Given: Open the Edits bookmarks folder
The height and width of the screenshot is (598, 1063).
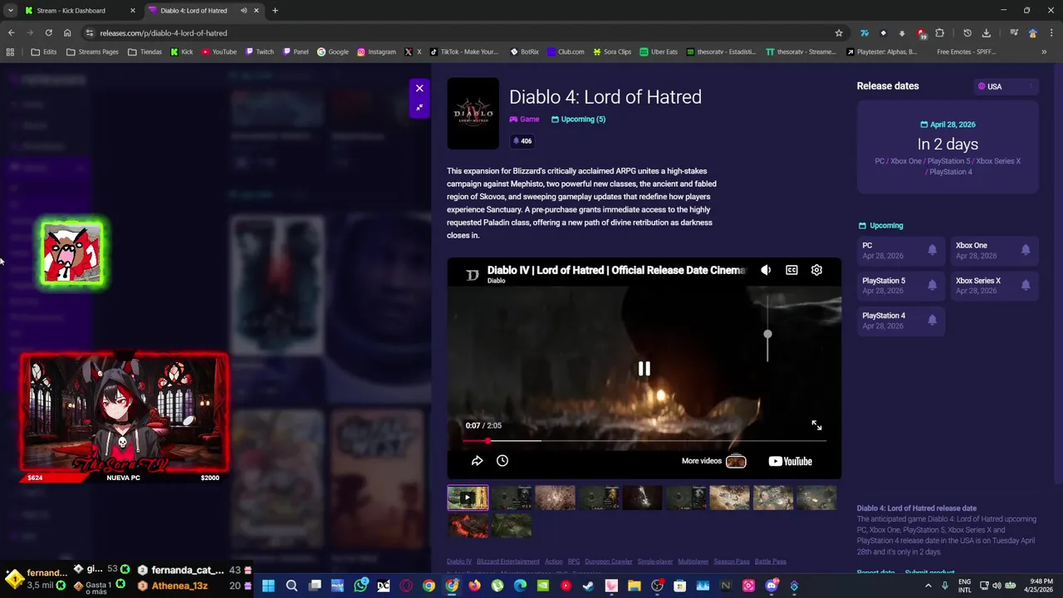Looking at the screenshot, I should point(44,51).
